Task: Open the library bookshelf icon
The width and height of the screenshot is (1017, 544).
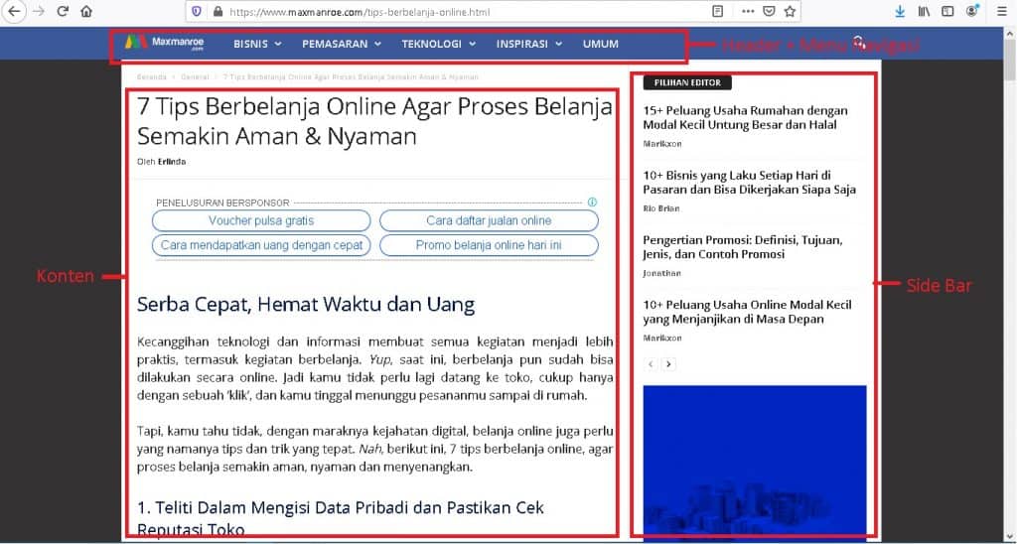Action: click(924, 11)
